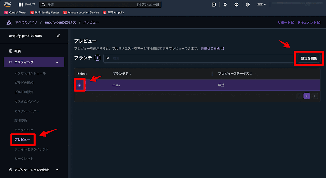326x178 pixels.
Task: Open 環境変数 in sidebar
Action: click(x=21, y=121)
